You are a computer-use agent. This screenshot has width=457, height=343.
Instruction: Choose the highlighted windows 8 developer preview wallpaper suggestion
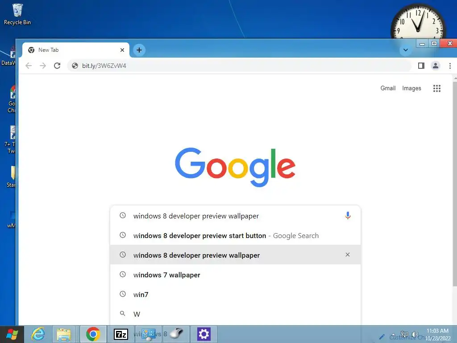(x=235, y=255)
